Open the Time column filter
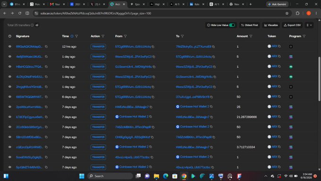The height and width of the screenshot is (181, 321). pos(76,36)
